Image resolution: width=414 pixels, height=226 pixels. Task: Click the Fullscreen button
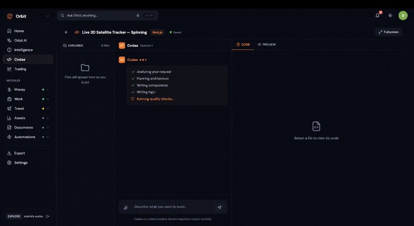pos(388,32)
